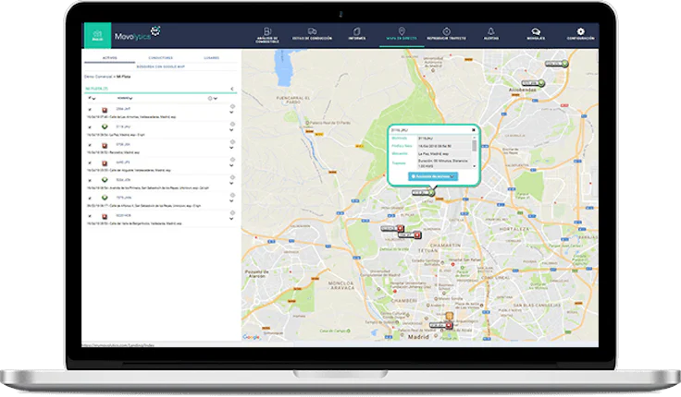The height and width of the screenshot is (397, 681).
Task: Open the Nombre sort dropdown
Action: point(125,99)
